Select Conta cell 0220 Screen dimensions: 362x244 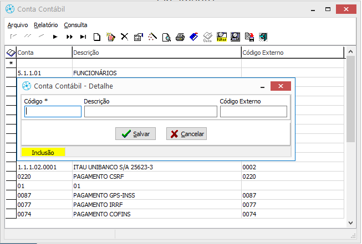(44, 176)
